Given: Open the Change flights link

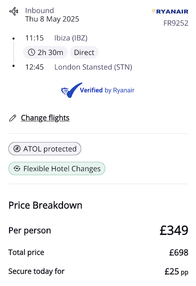Looking at the screenshot, I should [x=45, y=118].
